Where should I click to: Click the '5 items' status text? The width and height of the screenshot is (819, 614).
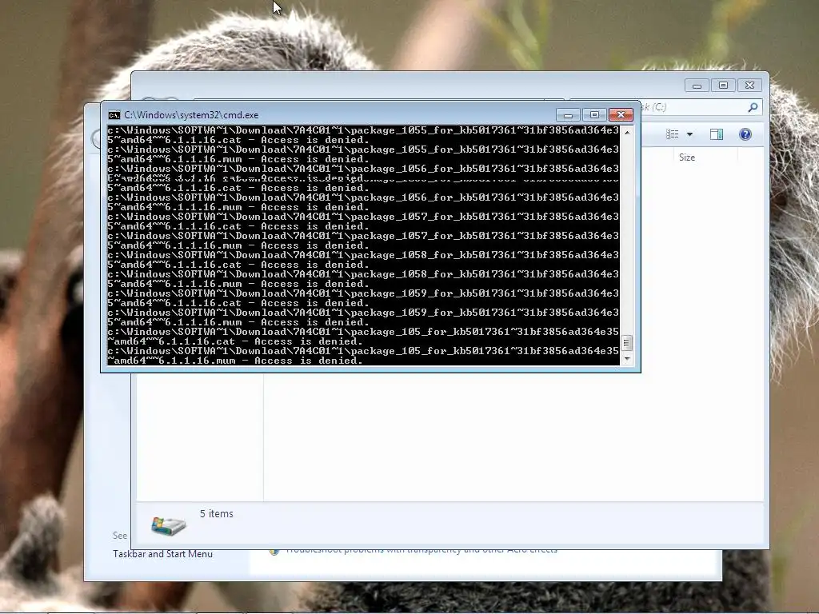(216, 514)
